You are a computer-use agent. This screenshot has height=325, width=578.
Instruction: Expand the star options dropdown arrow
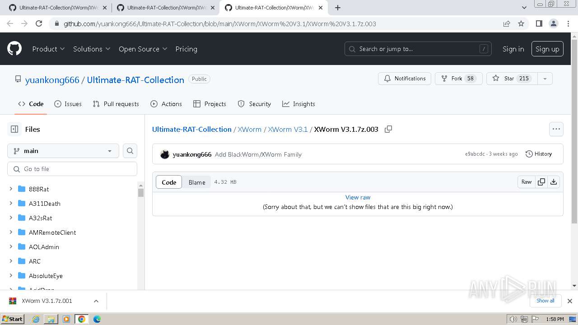click(545, 79)
